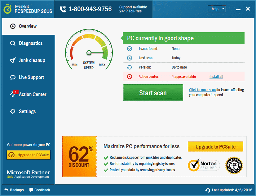Click the 62% DISCOUNT coupon

(80, 157)
